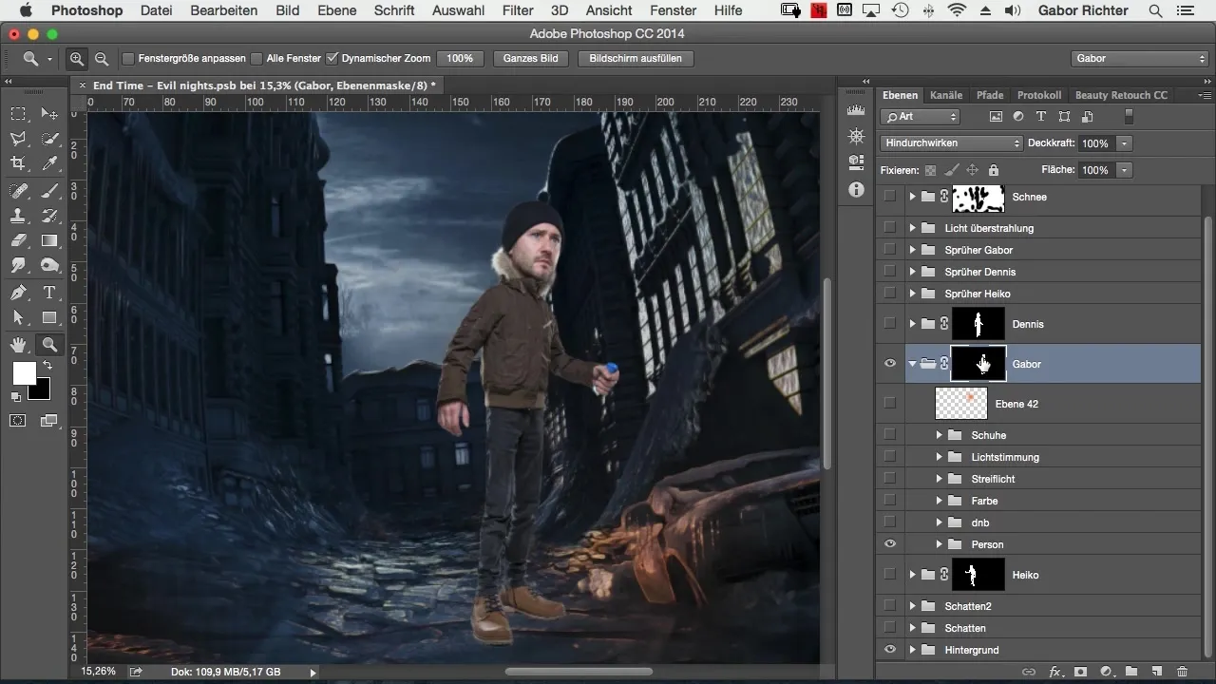1216x684 pixels.
Task: Choose the Spot Healing Brush tool
Action: [18, 190]
